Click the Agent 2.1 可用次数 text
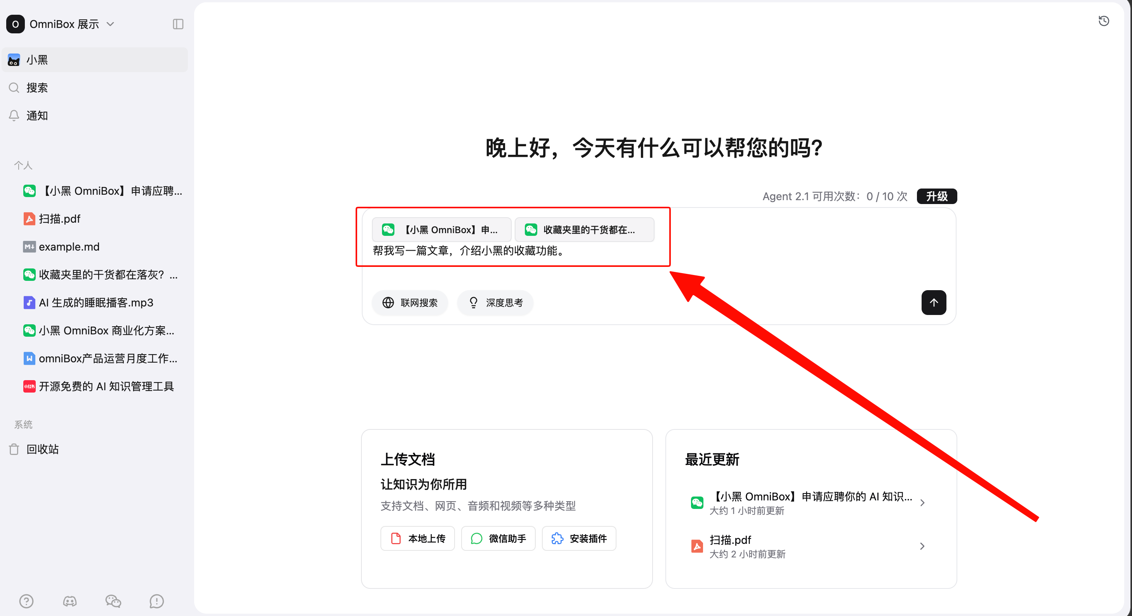 [x=835, y=196]
